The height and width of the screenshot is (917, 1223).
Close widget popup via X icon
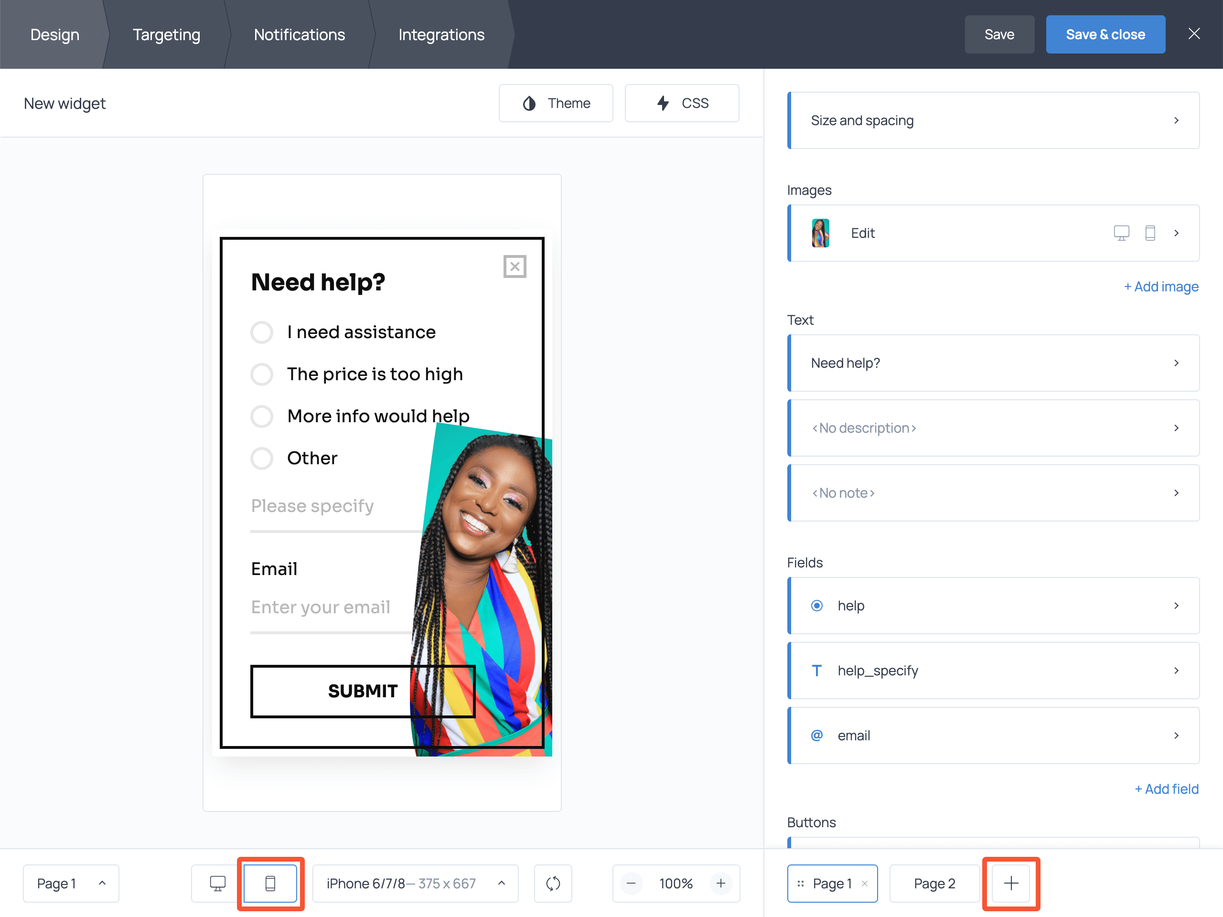point(514,267)
